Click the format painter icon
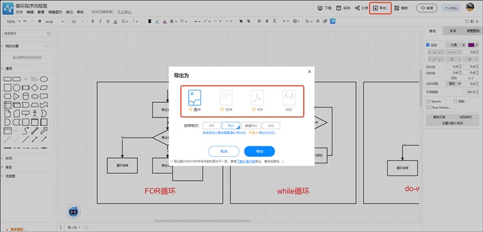Image resolution: width=483 pixels, height=232 pixels. pyautogui.click(x=39, y=21)
